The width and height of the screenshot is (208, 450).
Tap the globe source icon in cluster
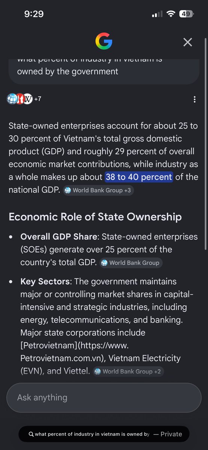12,99
